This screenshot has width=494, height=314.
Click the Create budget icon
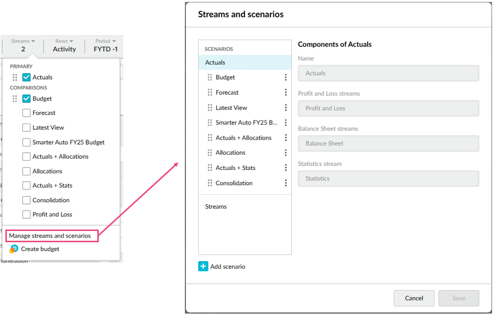point(14,249)
